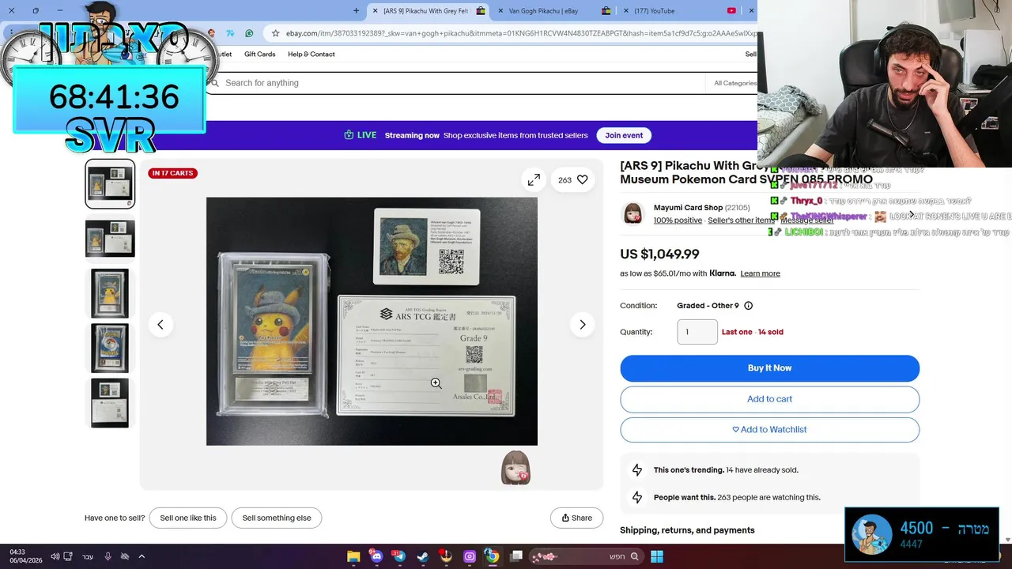Open the Windows Start button

tap(657, 556)
